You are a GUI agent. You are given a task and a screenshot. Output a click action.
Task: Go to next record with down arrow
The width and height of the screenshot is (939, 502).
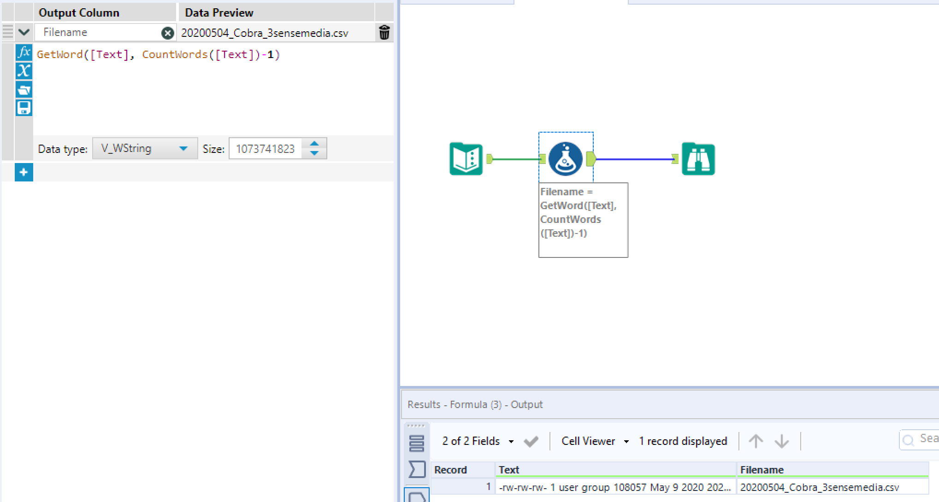point(781,441)
